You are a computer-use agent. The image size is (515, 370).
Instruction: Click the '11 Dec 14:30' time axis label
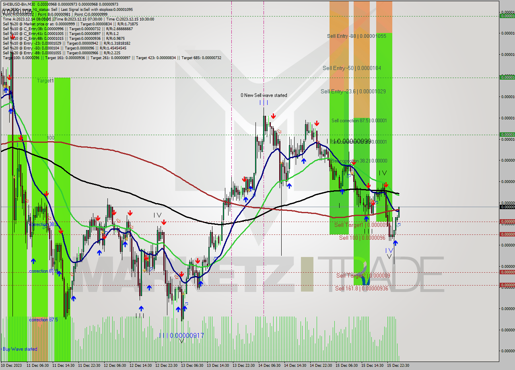coord(64,366)
